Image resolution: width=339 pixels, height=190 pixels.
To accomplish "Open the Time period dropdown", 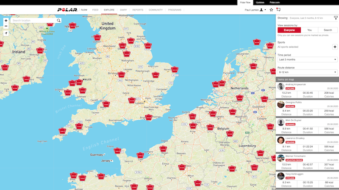I will click(x=308, y=60).
